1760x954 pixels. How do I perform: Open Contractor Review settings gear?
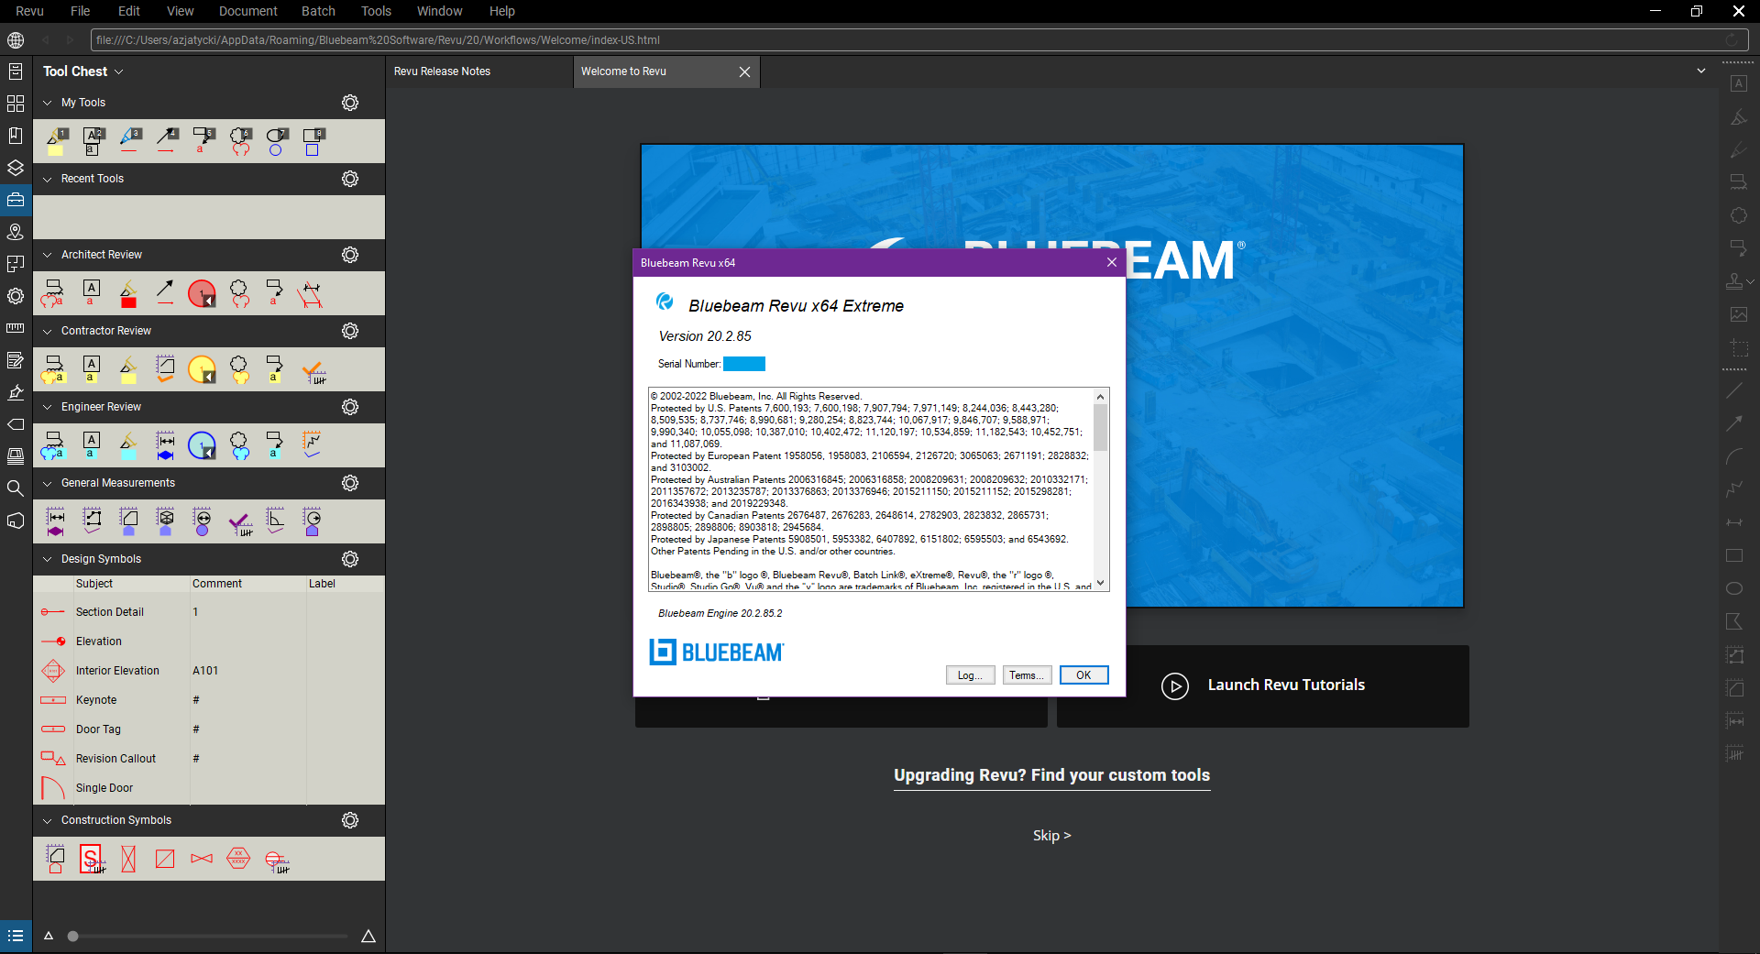[350, 331]
